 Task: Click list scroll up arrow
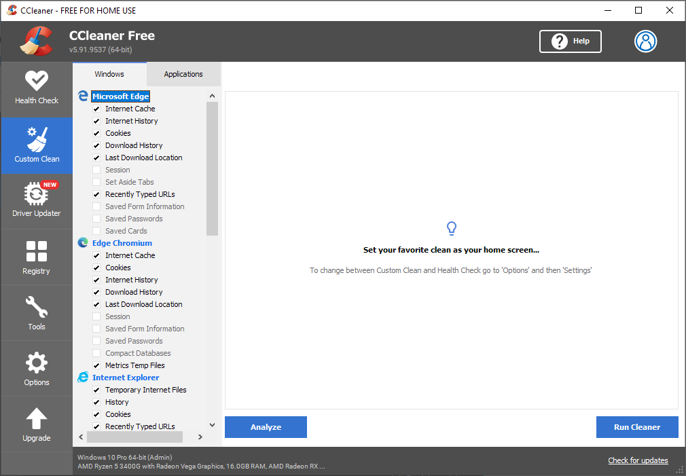click(212, 96)
